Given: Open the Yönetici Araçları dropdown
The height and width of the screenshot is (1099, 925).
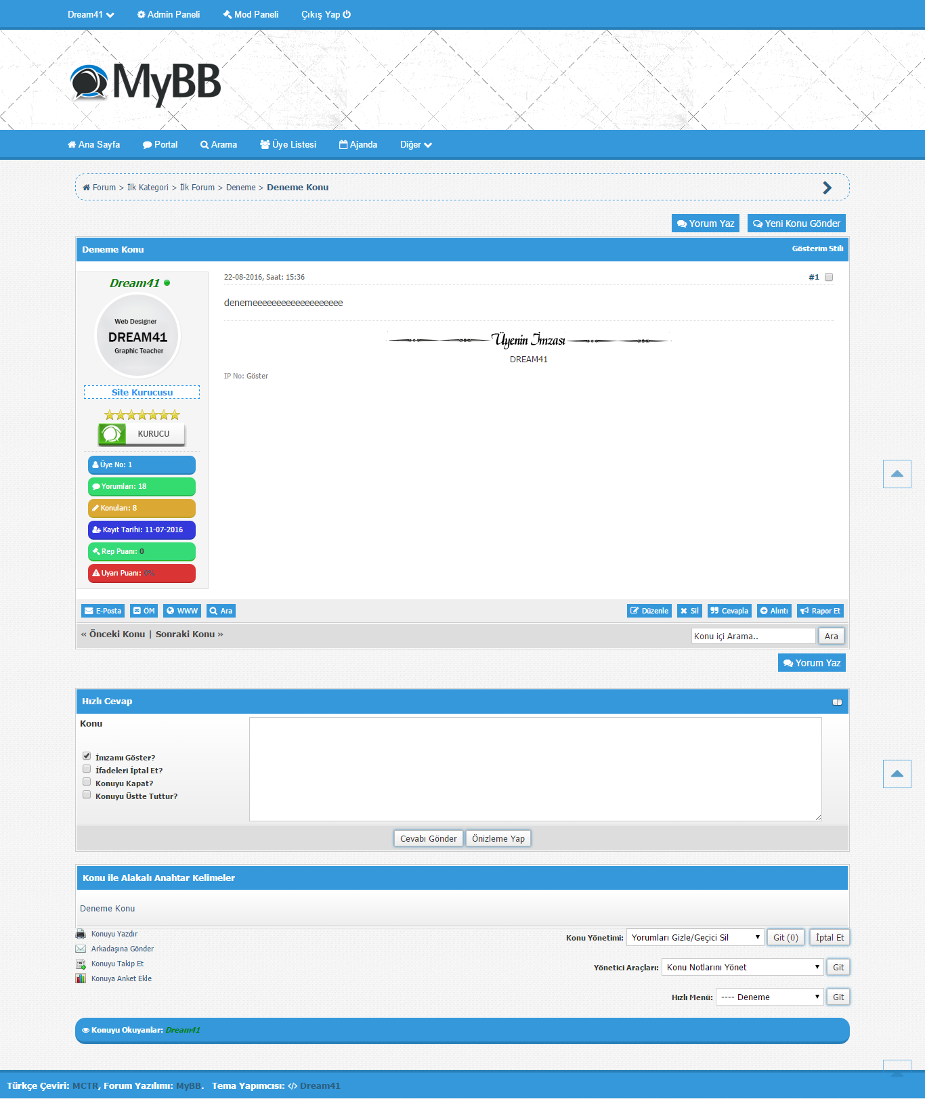Looking at the screenshot, I should click(x=743, y=967).
